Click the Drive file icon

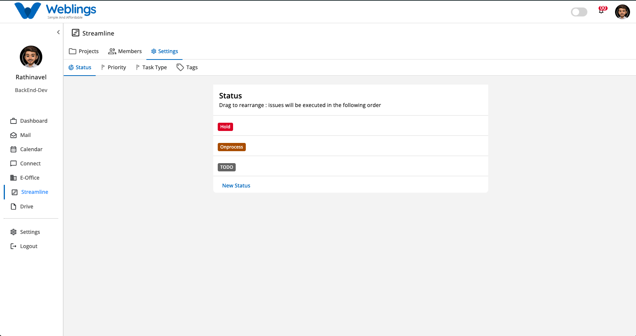[x=13, y=207]
